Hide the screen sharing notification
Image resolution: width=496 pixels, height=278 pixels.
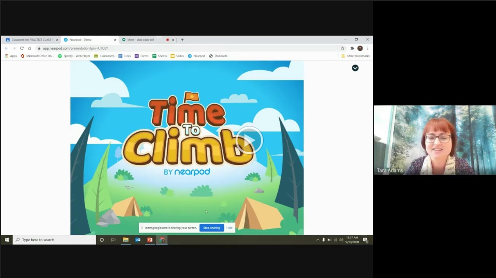(x=229, y=228)
